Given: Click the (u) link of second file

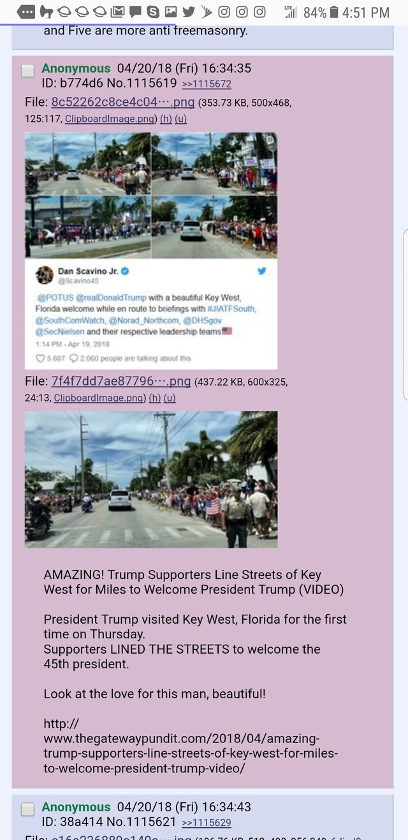Looking at the screenshot, I should 170,398.
